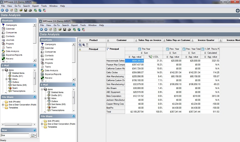Click the Forward arrow in the outer window toolbar
The height and width of the screenshot is (142, 240).
click(x=7, y=10)
